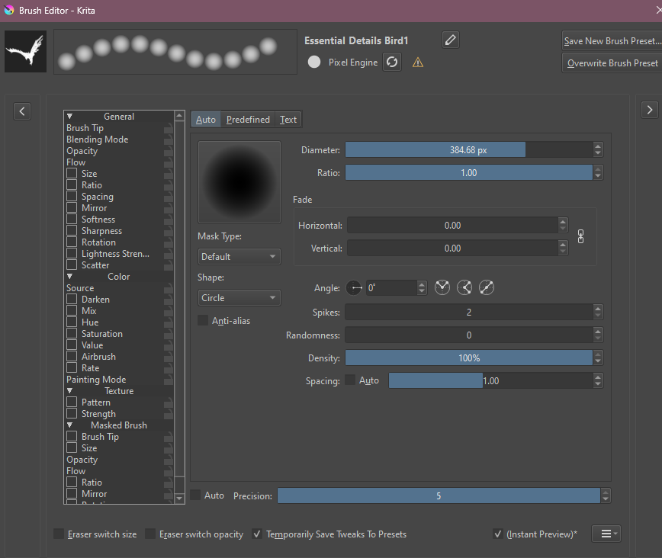Expand right panel with the right arrow

tap(649, 111)
